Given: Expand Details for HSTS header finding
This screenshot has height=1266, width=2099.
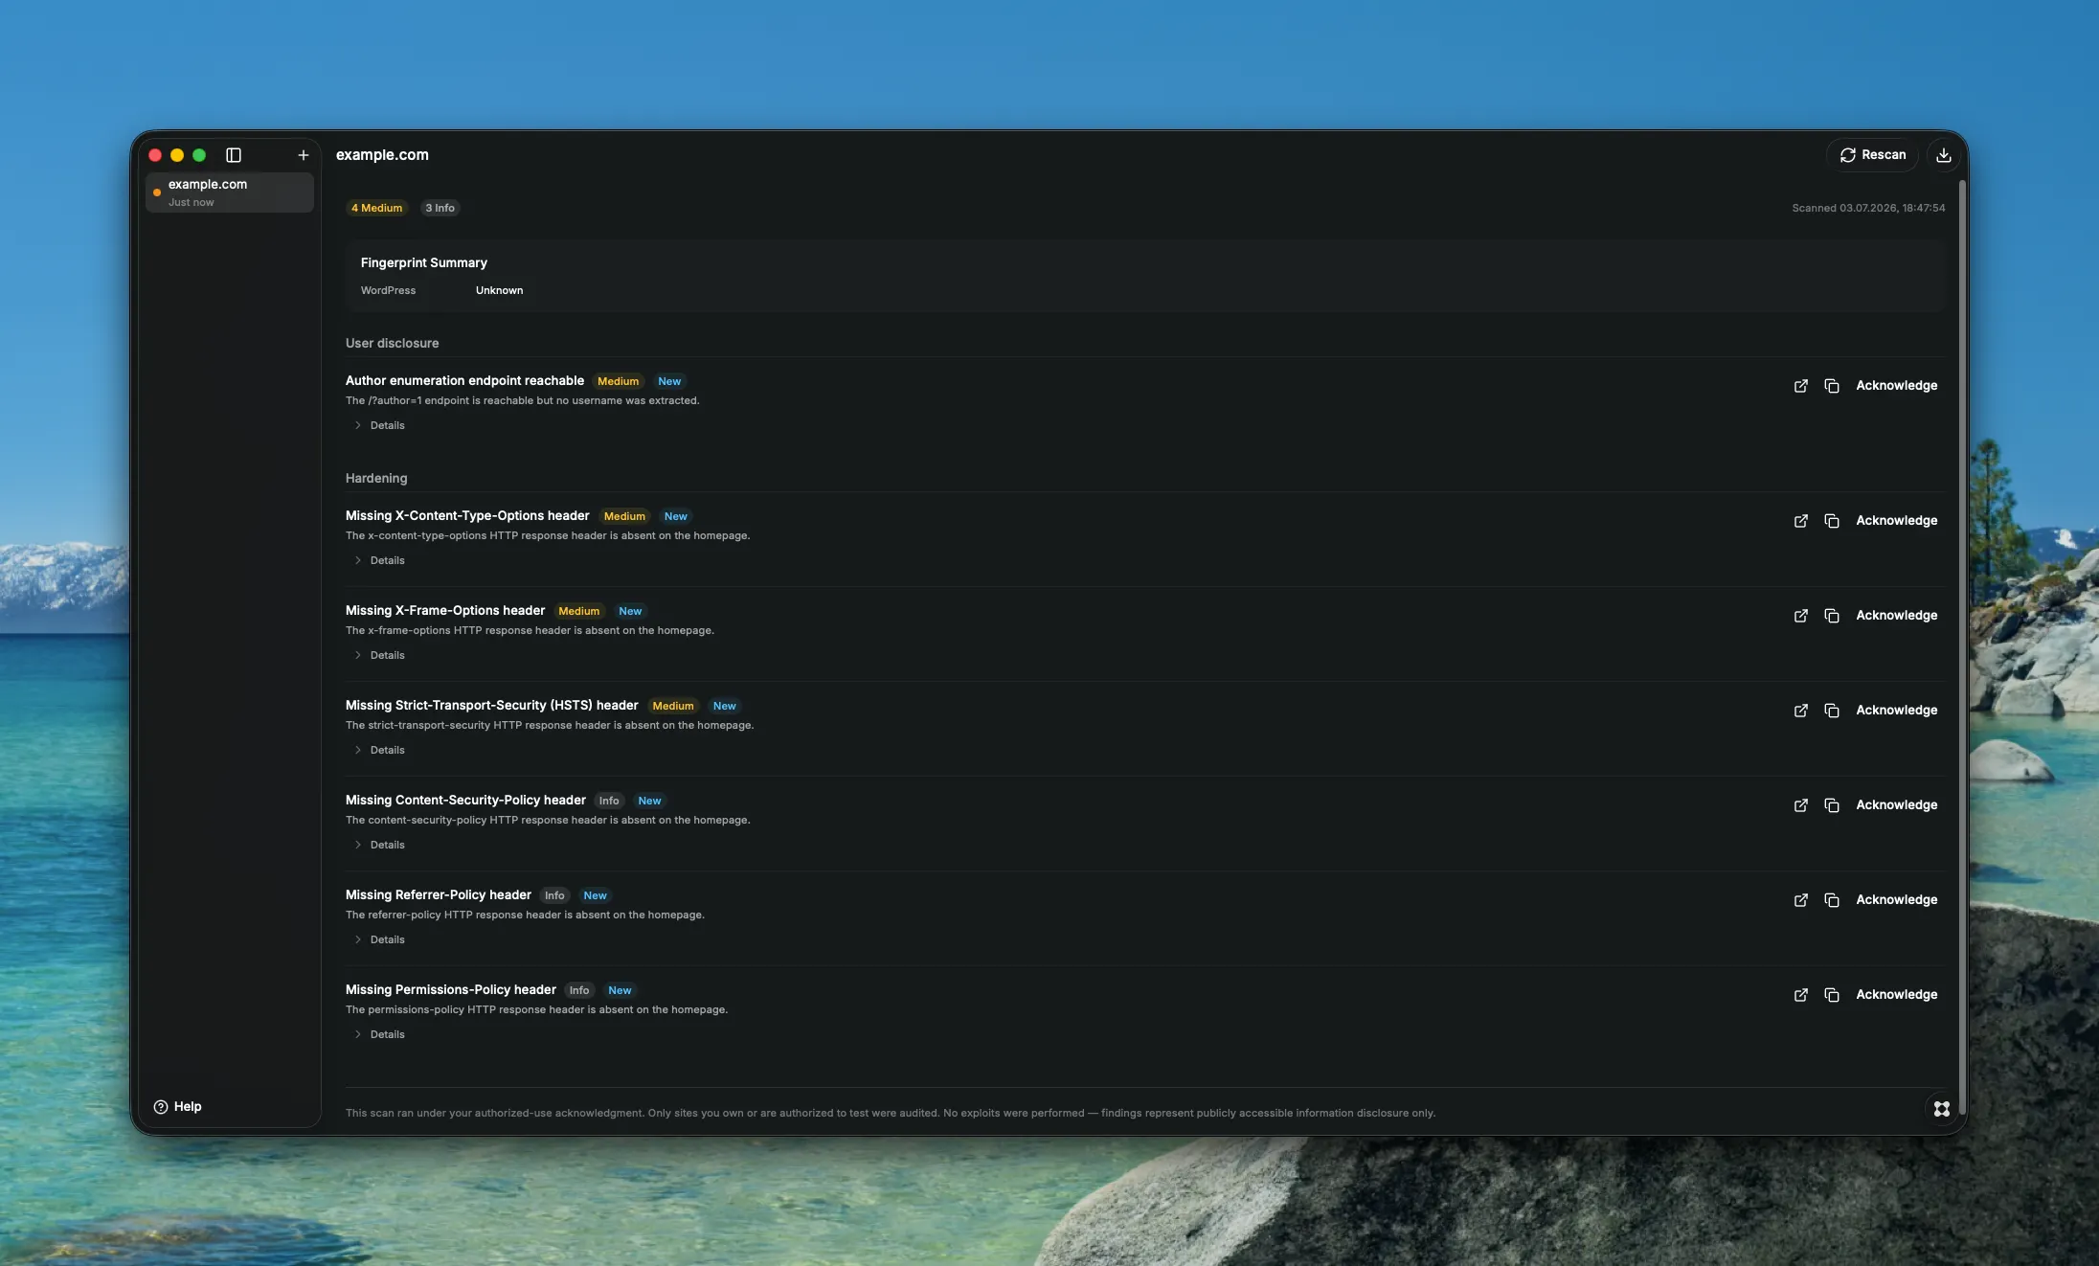Looking at the screenshot, I should 380,750.
